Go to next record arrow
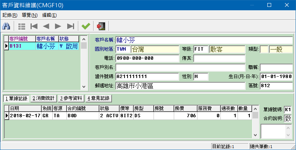296x150 pixels. point(58,26)
